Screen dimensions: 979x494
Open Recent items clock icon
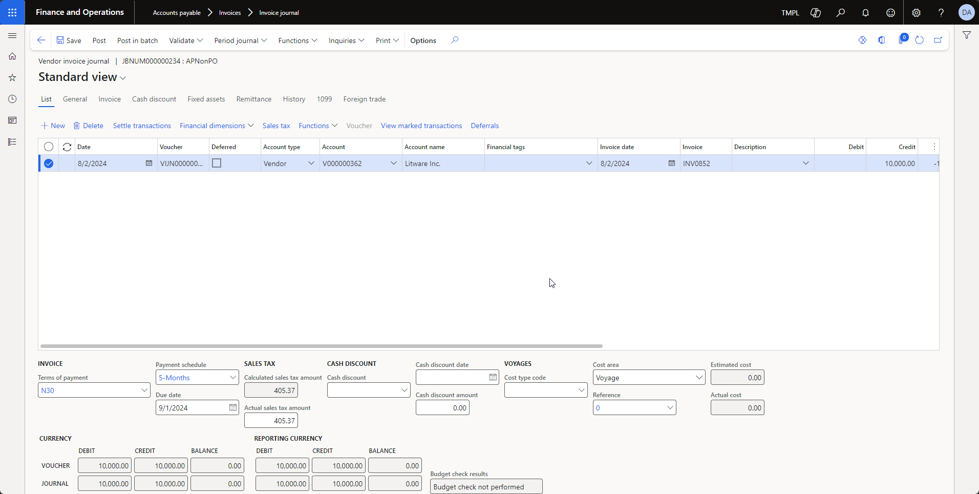[12, 99]
